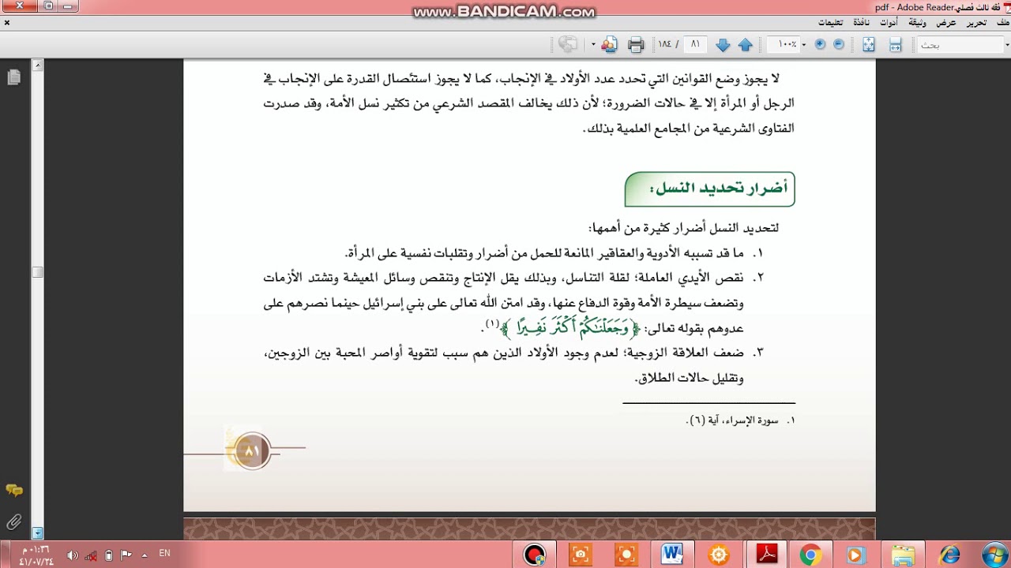
Task: Open the تعليمات (Help) menu
Action: point(830,22)
